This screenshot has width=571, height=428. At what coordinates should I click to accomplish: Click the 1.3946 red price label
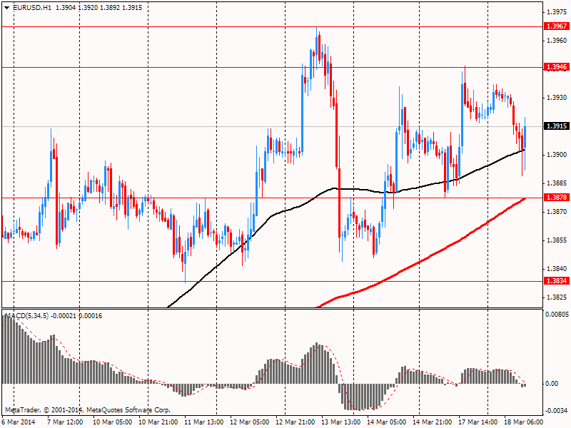(556, 67)
